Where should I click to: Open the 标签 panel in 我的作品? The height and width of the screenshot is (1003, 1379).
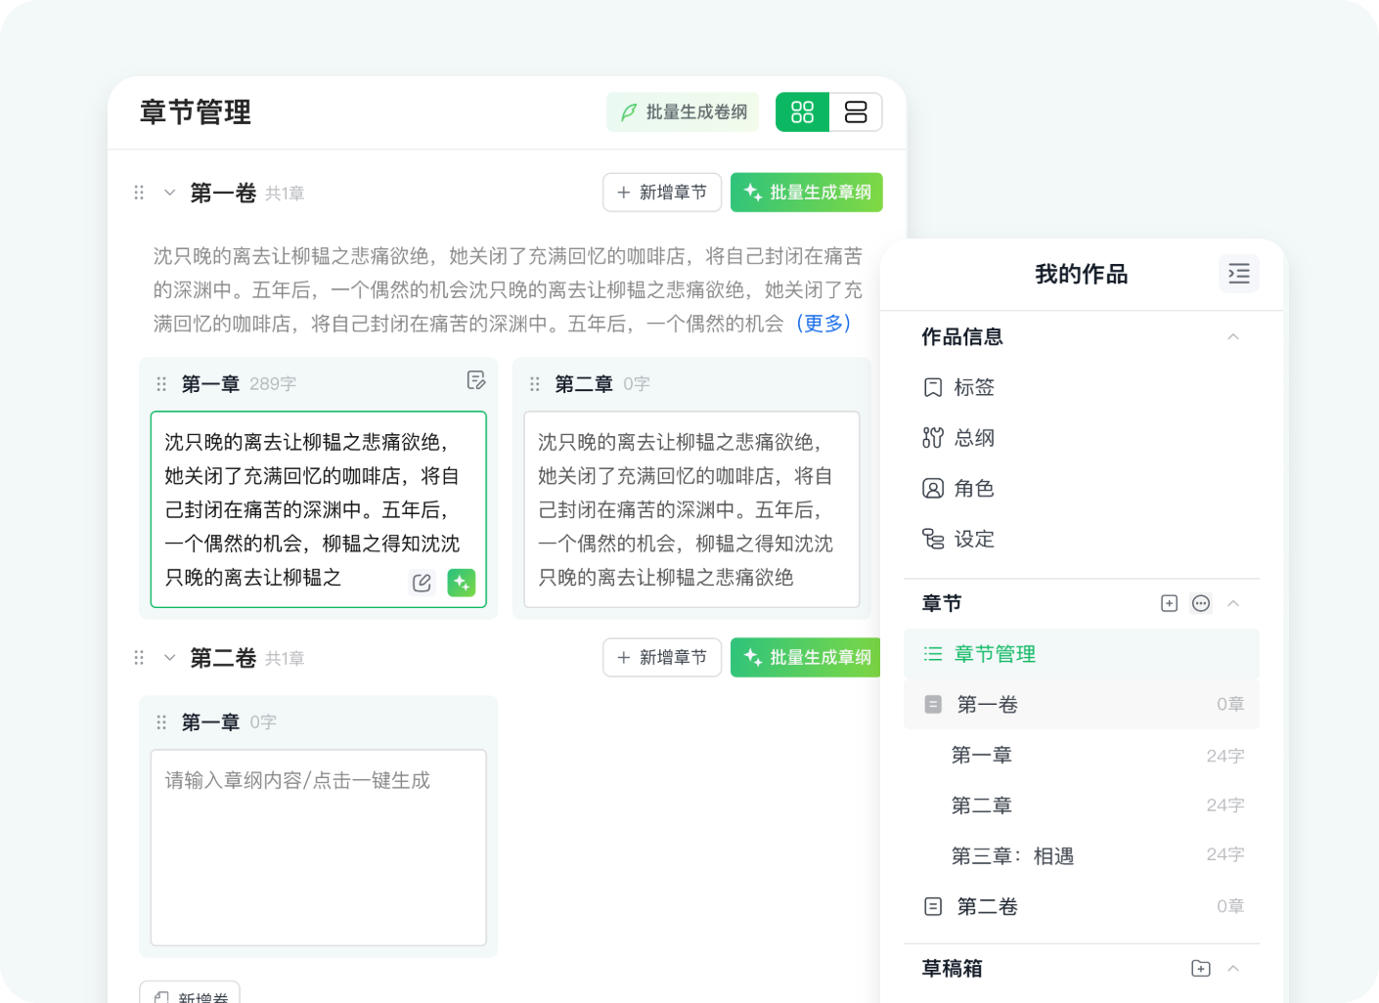(x=975, y=387)
